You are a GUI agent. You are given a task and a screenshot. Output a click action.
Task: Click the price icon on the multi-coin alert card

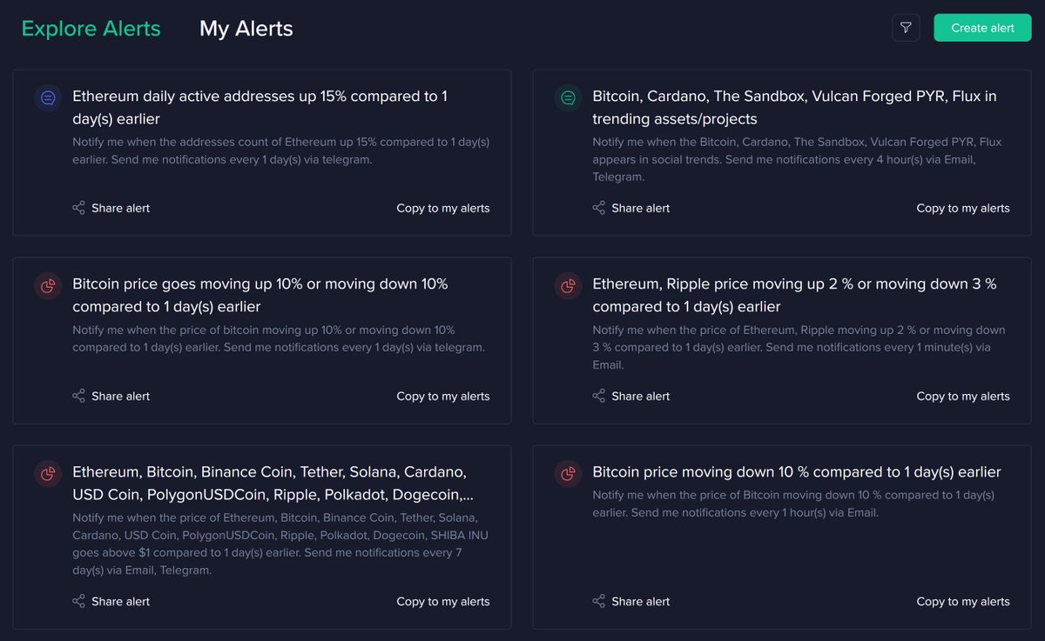click(47, 474)
